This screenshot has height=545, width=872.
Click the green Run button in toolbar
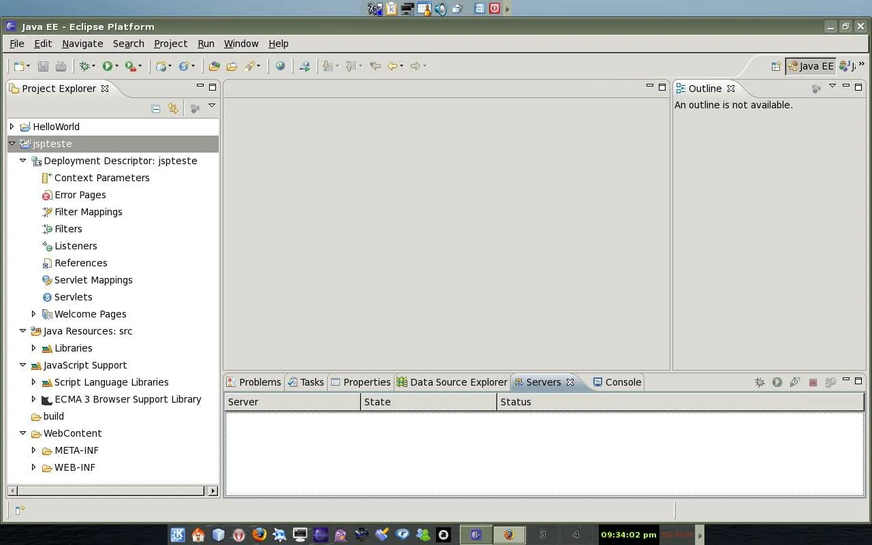click(x=107, y=66)
